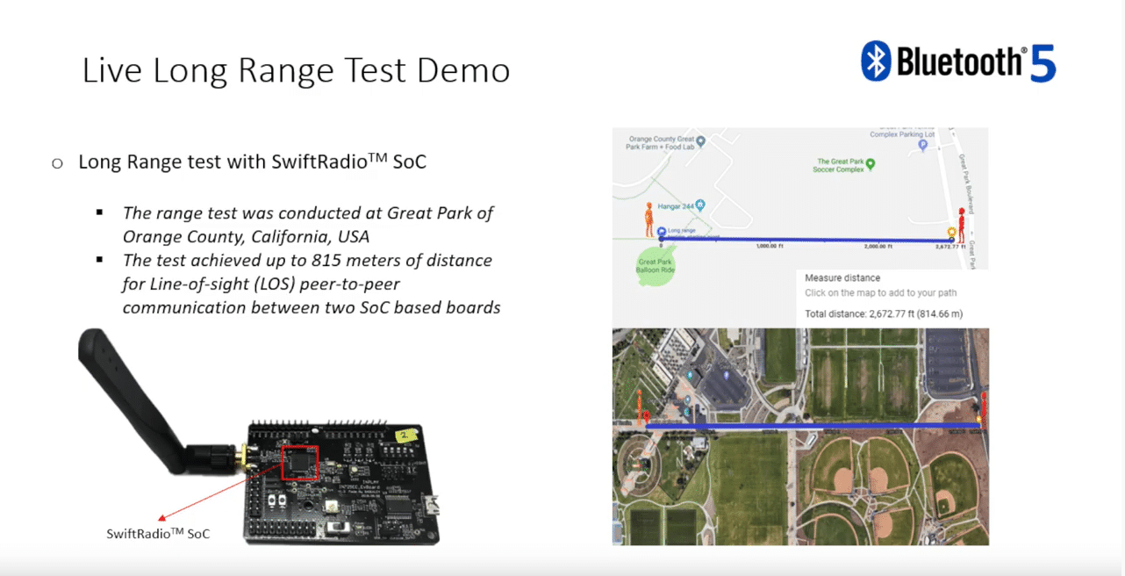Select the satellite view map image
This screenshot has height=576, width=1125.
pos(800,436)
